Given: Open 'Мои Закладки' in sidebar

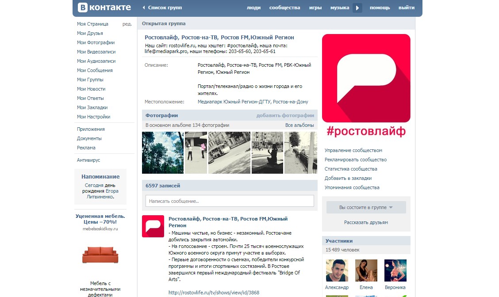Looking at the screenshot, I should click(92, 107).
